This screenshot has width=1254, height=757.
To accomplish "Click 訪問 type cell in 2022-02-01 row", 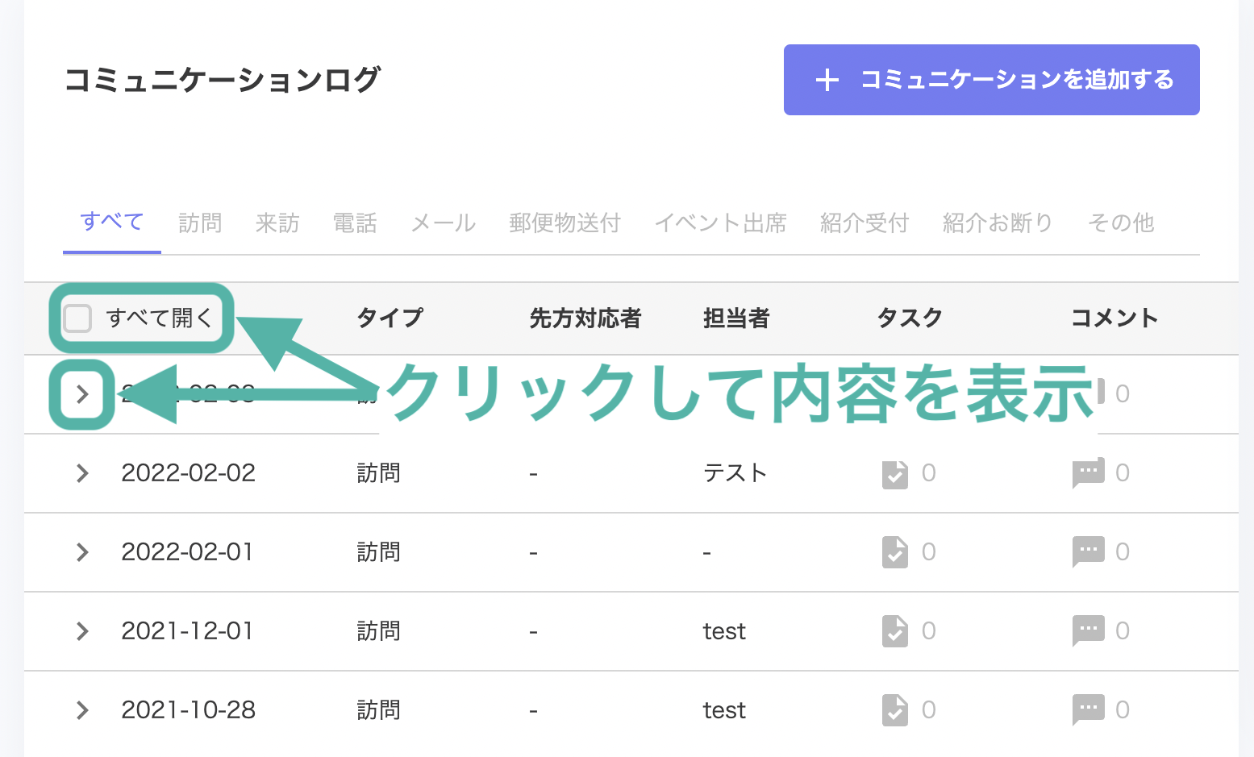I will pyautogui.click(x=378, y=552).
